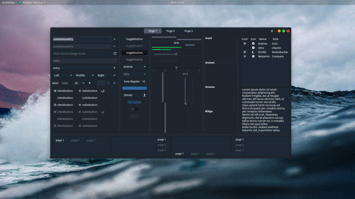Image resolution: width=355 pixels, height=199 pixels.
Task: Open the Right dropdown
Action: (x=106, y=75)
